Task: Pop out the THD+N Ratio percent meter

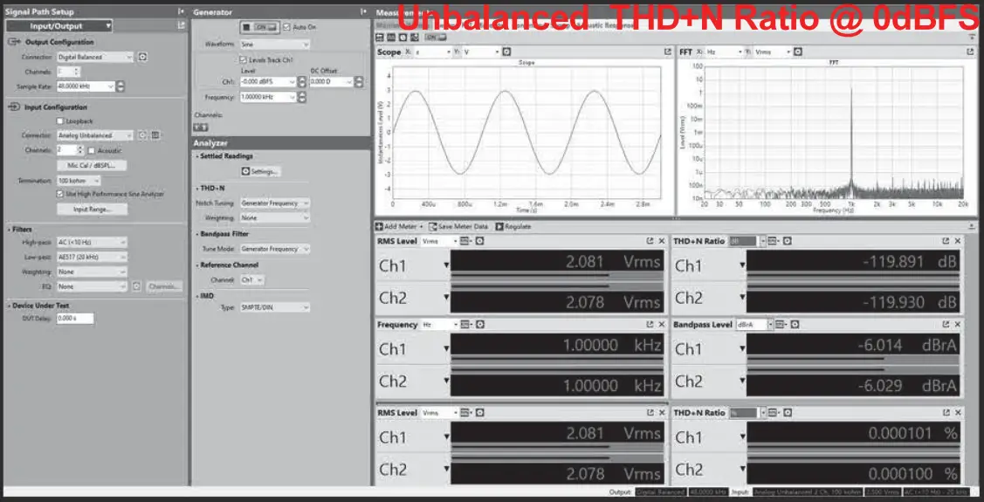Action: tap(946, 412)
